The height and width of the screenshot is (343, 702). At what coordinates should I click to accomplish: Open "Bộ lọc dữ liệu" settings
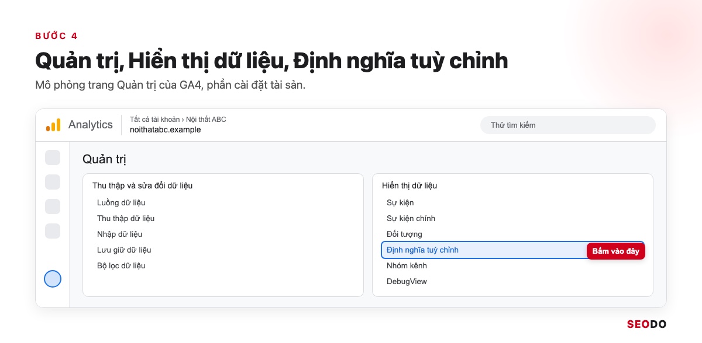tap(121, 265)
